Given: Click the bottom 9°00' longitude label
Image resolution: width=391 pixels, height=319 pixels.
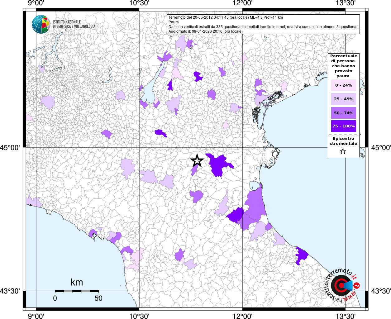Looking at the screenshot, I should coord(36,316).
